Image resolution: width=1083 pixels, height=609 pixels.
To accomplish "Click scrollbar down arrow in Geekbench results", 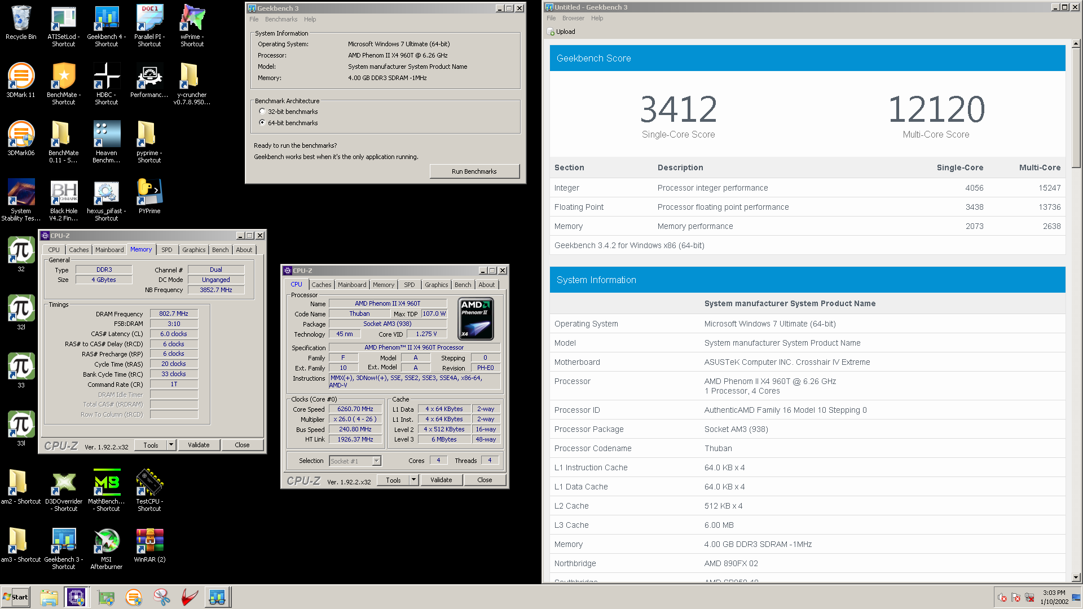I will pyautogui.click(x=1076, y=577).
